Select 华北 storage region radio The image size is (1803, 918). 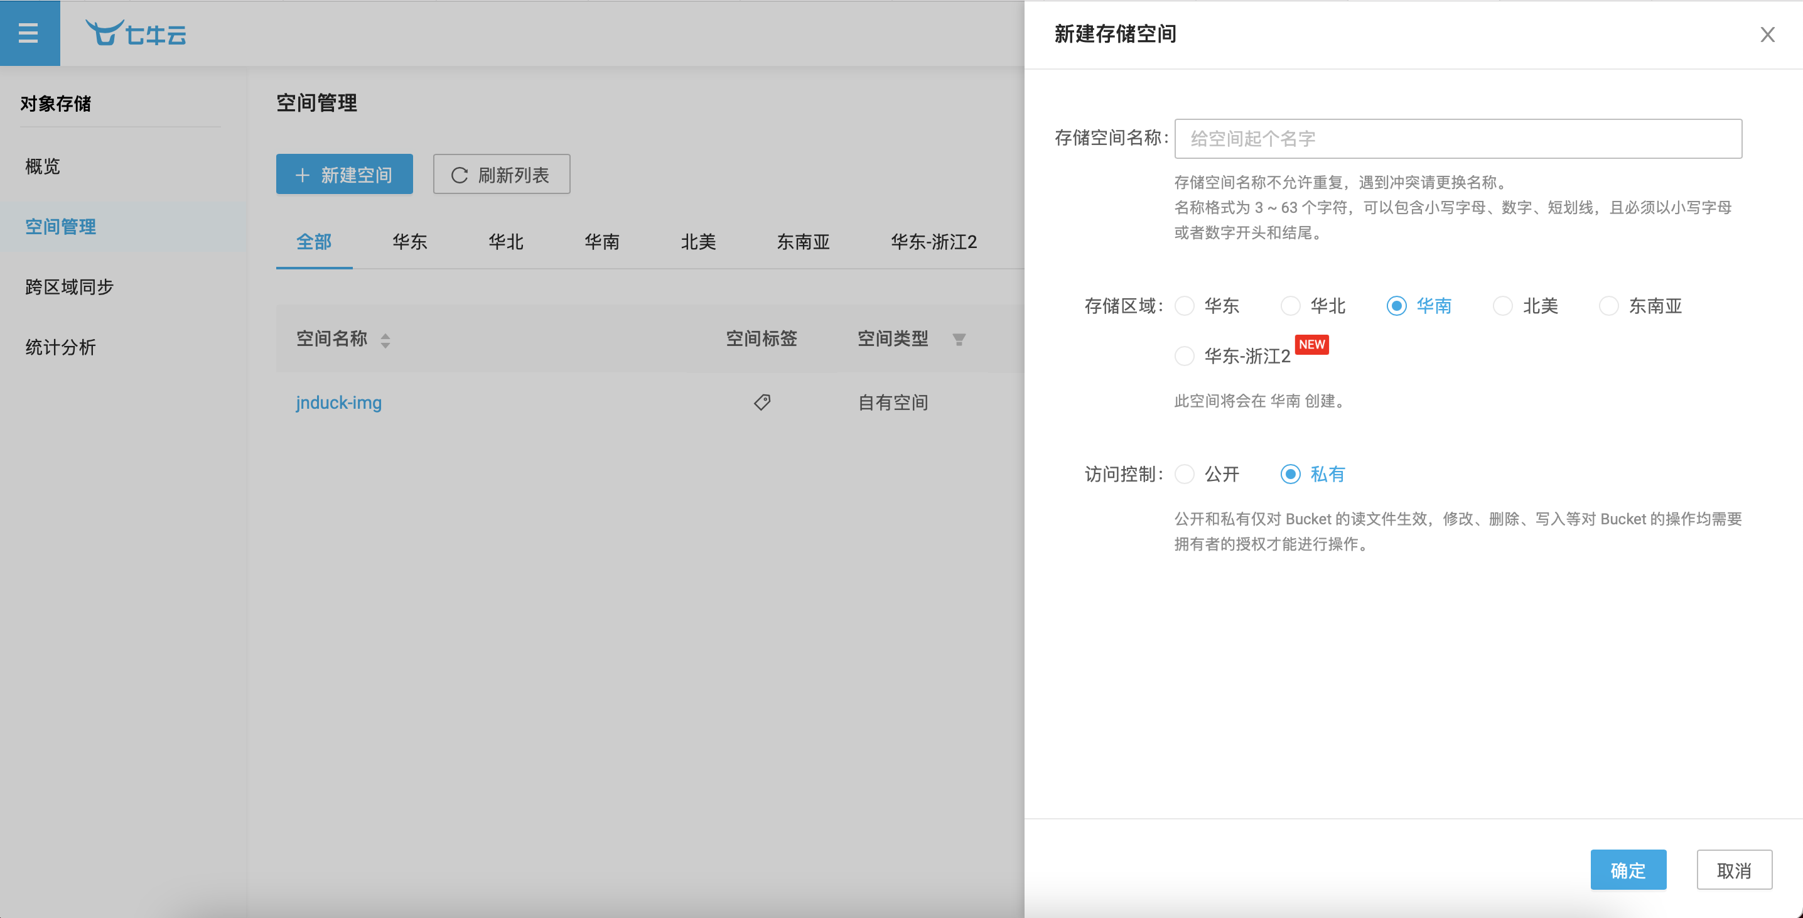(1291, 306)
